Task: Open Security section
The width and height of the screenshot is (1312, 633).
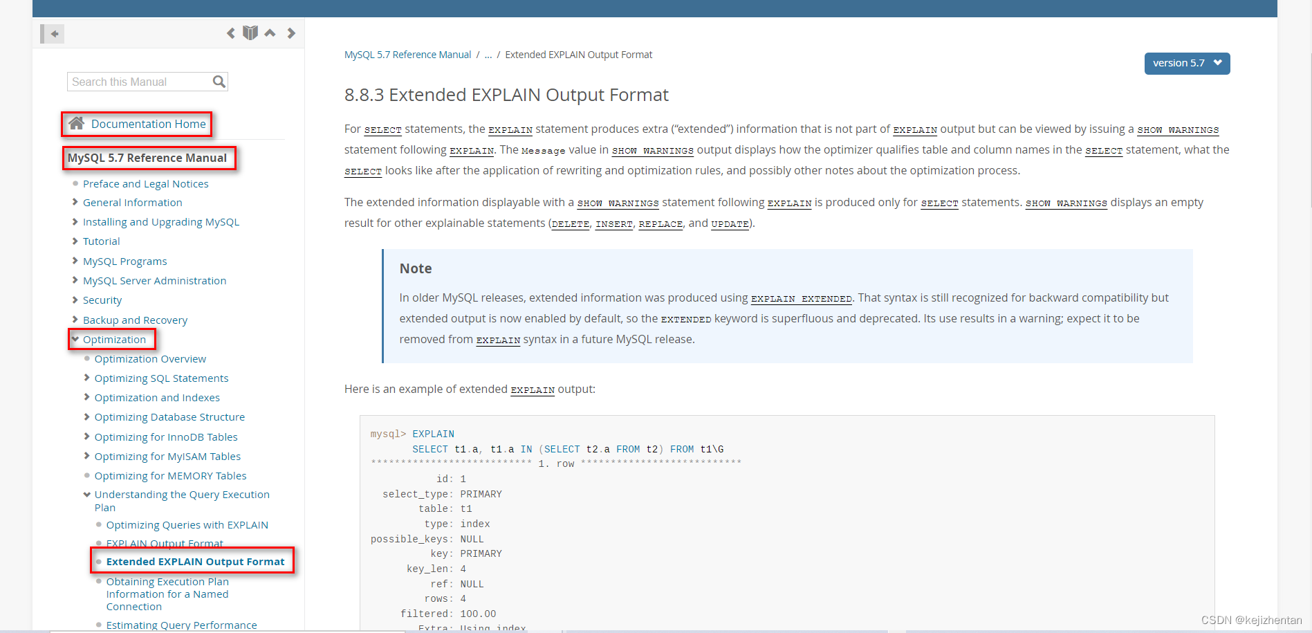Action: 102,300
